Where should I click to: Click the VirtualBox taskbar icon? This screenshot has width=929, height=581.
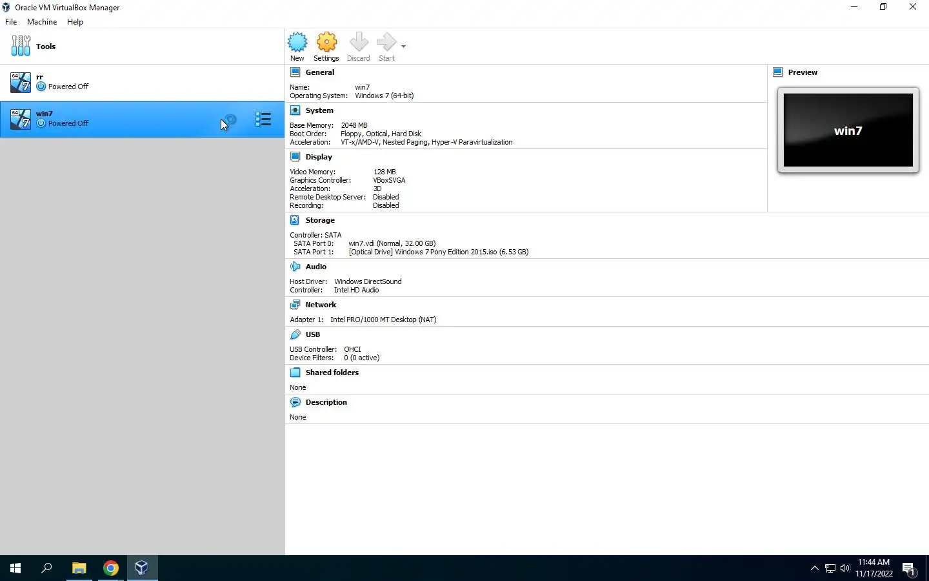click(142, 568)
